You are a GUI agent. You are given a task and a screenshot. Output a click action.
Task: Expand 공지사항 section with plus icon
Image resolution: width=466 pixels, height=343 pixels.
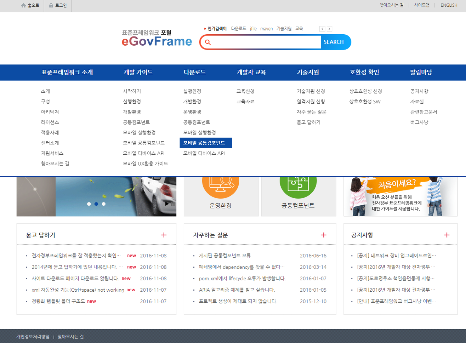pos(447,235)
